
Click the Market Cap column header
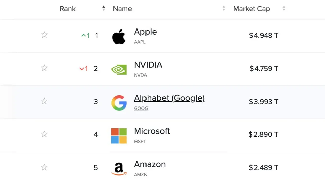click(x=252, y=9)
